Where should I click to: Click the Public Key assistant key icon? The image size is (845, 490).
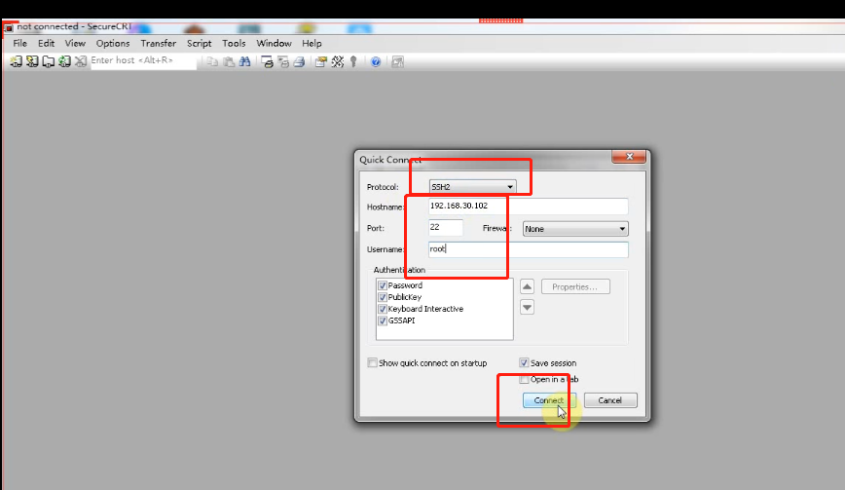point(353,62)
